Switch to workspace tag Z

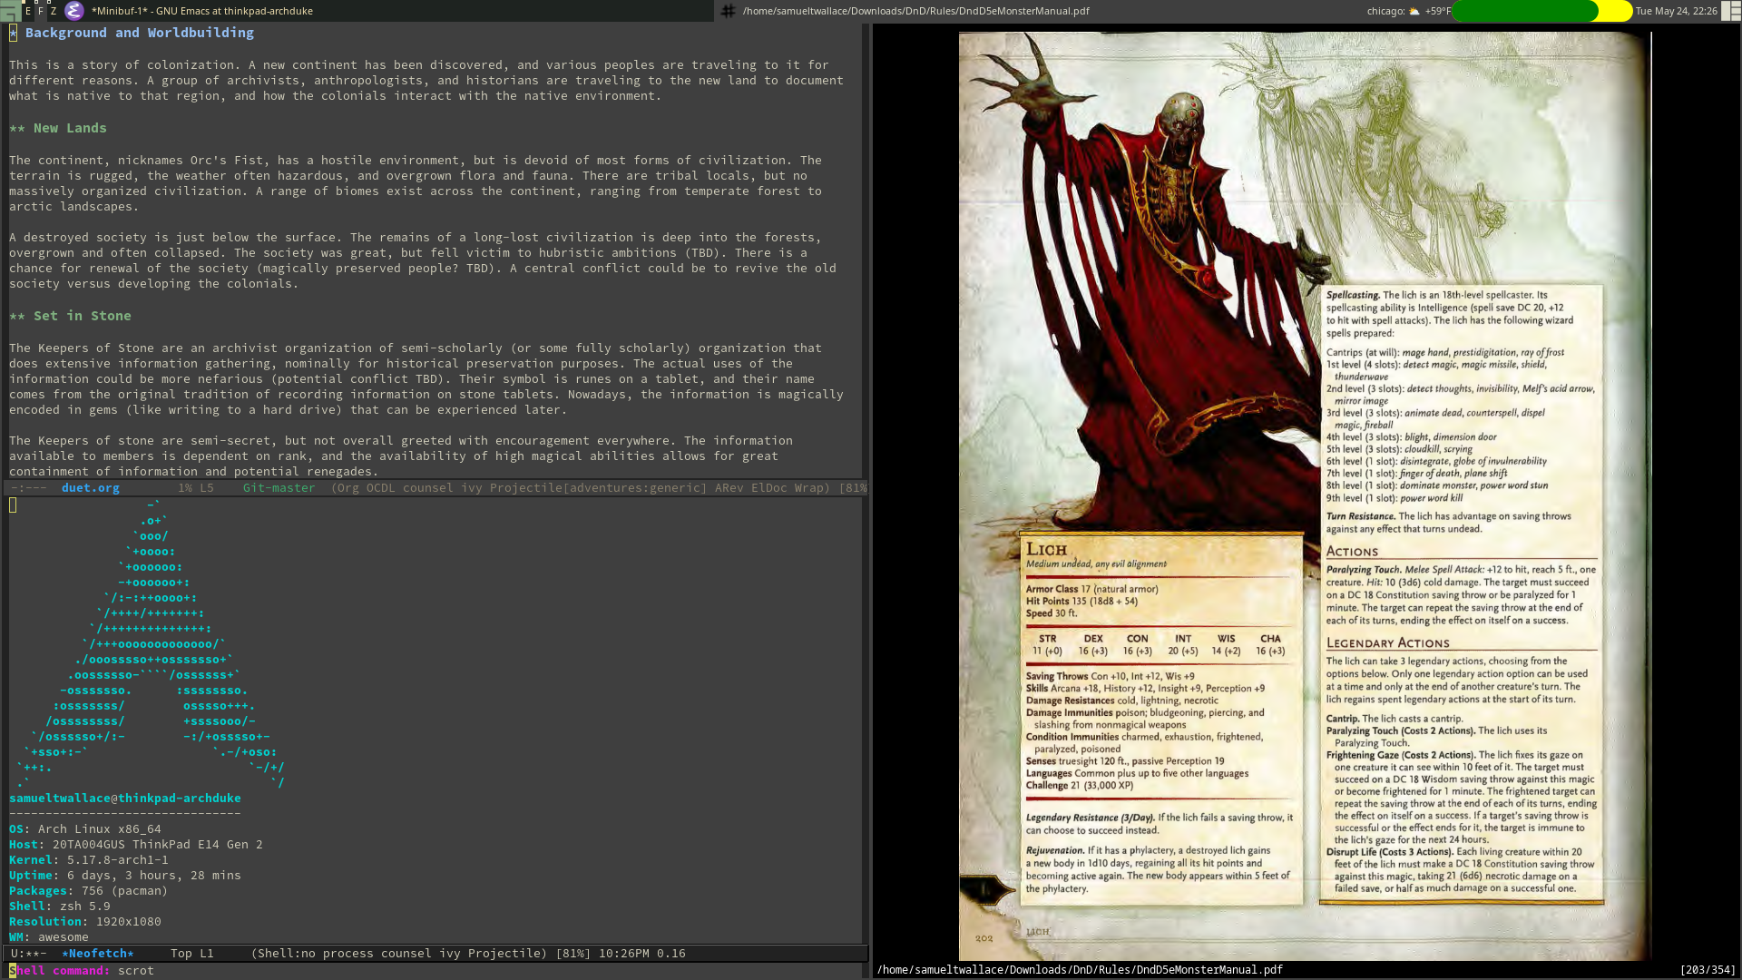point(54,11)
